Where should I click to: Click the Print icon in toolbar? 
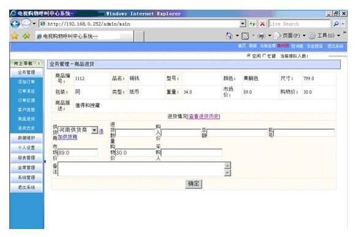(x=262, y=36)
